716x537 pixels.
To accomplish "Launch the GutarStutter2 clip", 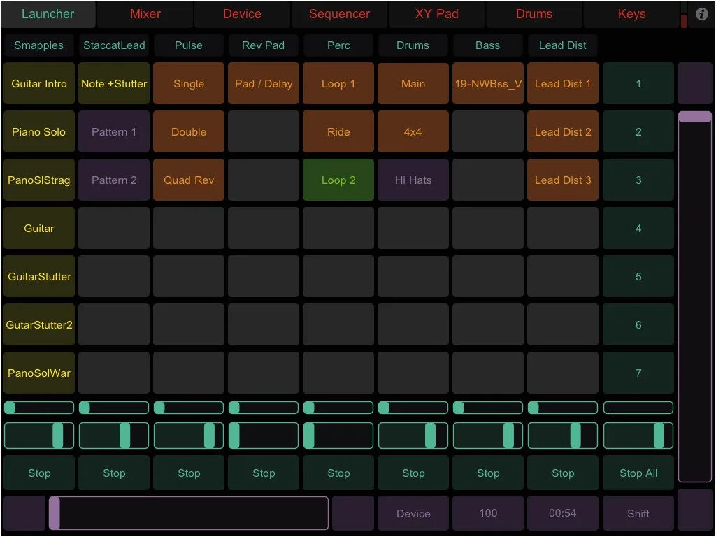I will pos(39,324).
